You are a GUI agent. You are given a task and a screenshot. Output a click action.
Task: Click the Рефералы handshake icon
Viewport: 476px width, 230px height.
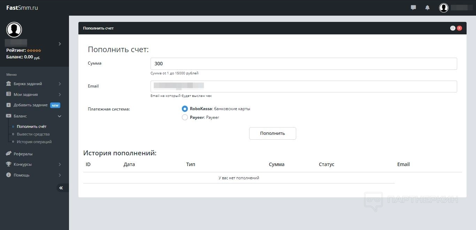[x=9, y=154]
